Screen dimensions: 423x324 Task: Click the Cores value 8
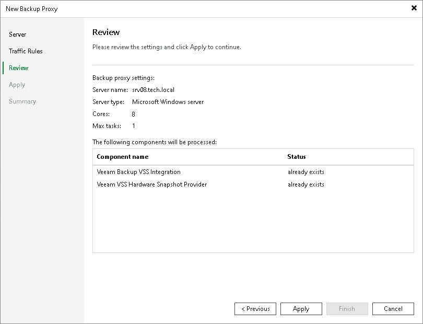133,114
